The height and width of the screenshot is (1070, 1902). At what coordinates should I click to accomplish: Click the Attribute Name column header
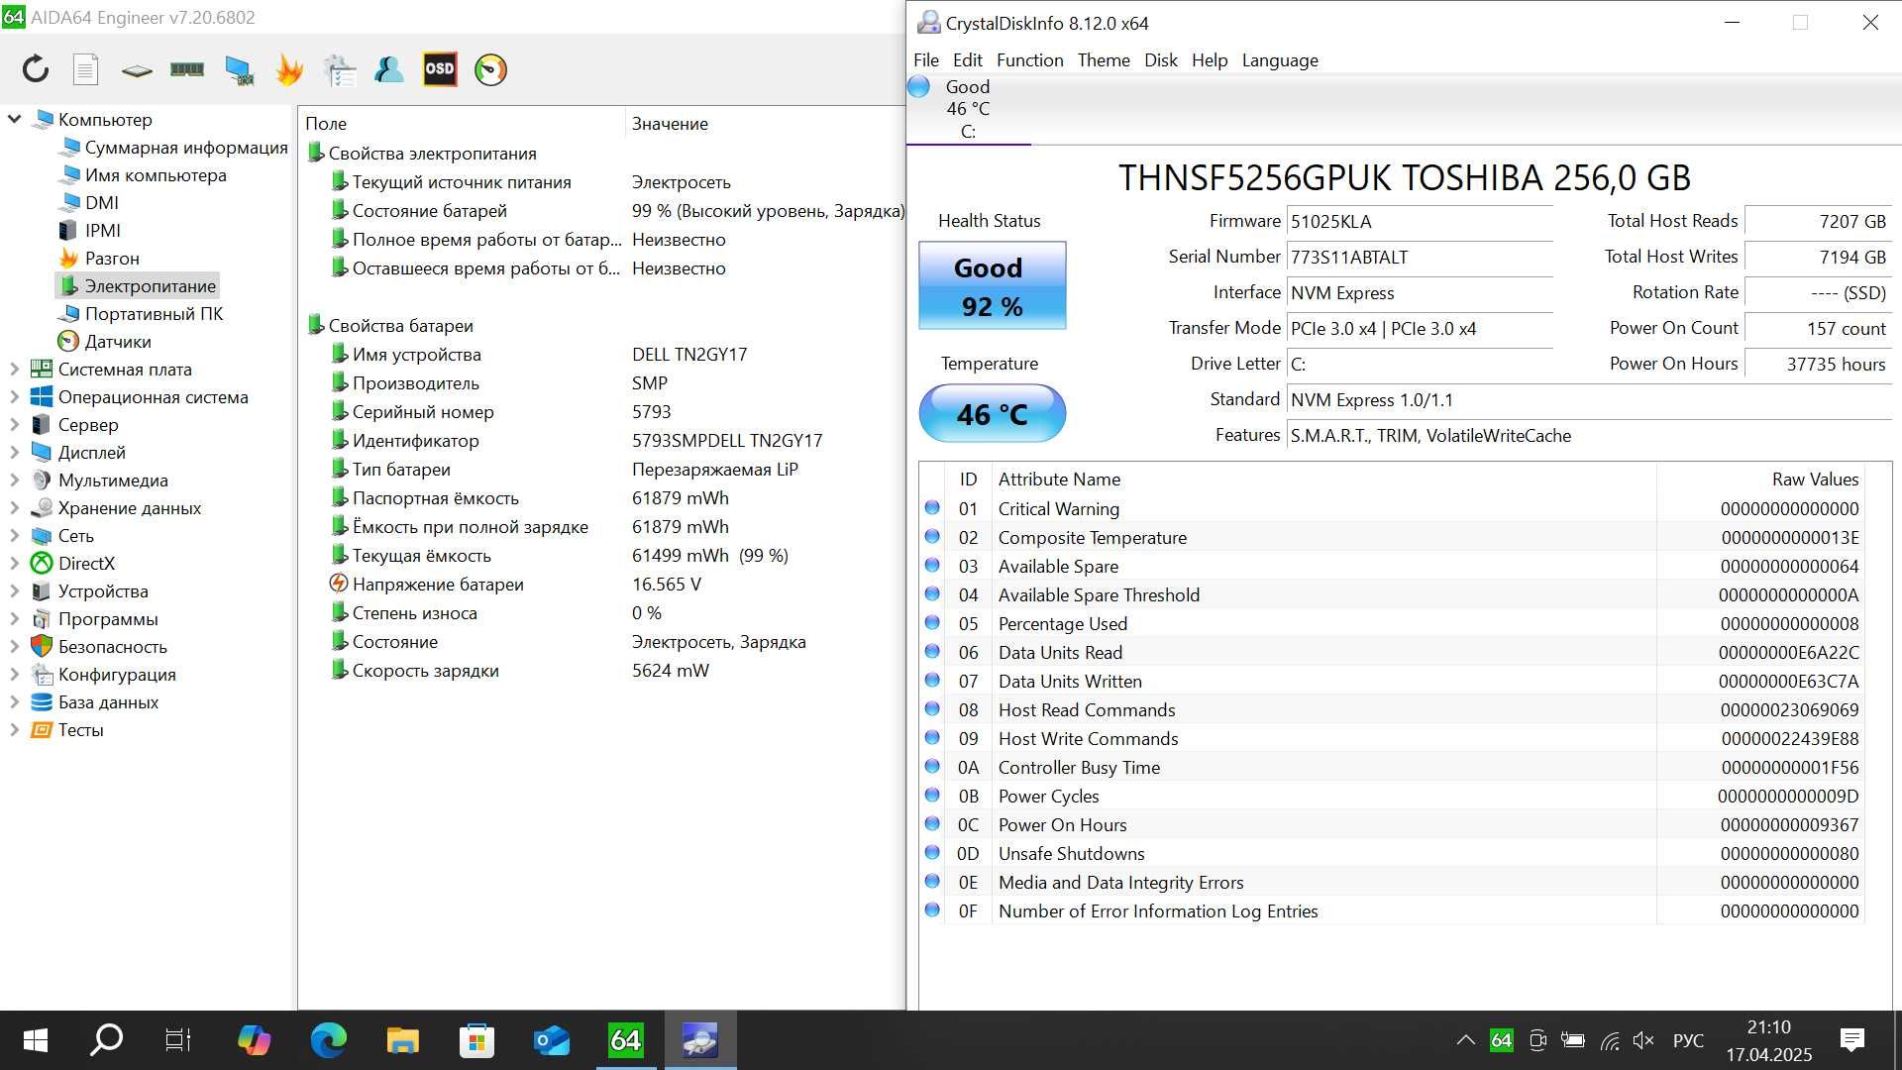click(x=1324, y=479)
